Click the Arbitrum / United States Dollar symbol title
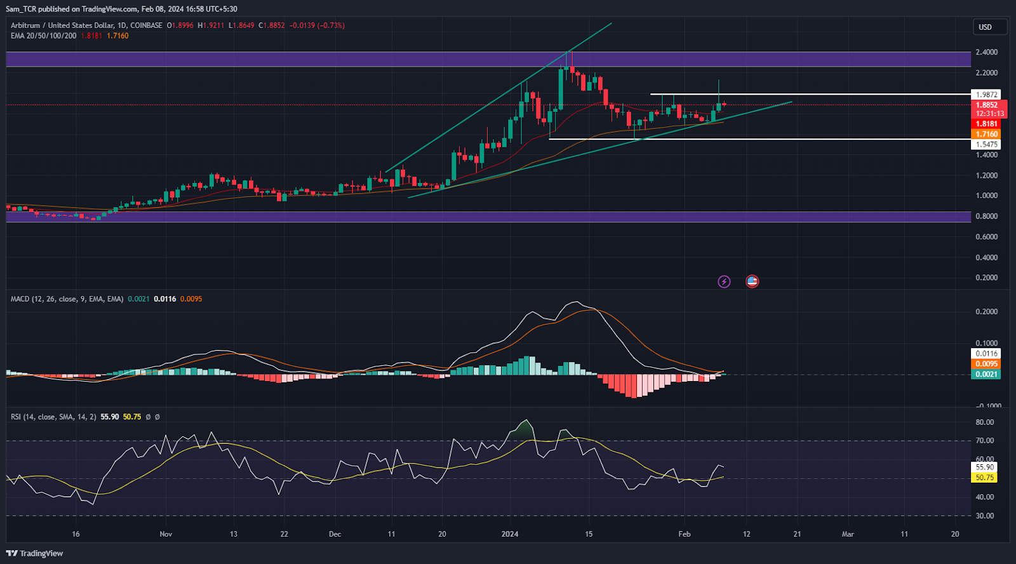This screenshot has width=1016, height=564. [86, 25]
